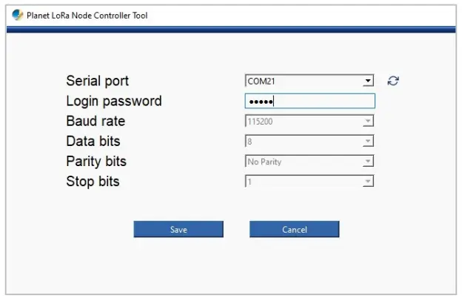The width and height of the screenshot is (462, 301).
Task: Click the Login password label
Action: [113, 101]
